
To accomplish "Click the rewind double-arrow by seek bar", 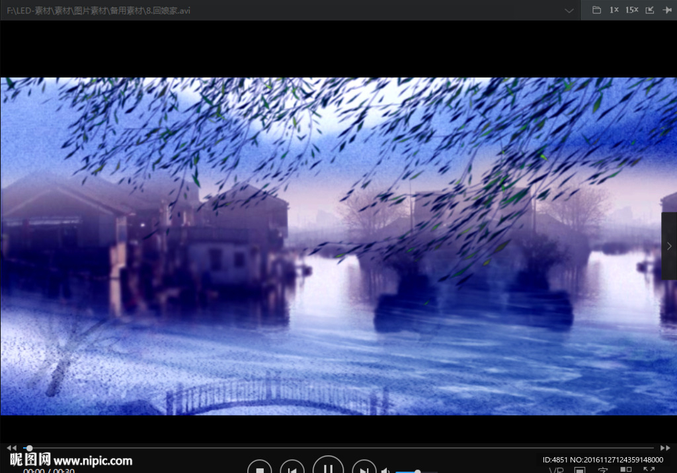I will point(12,448).
